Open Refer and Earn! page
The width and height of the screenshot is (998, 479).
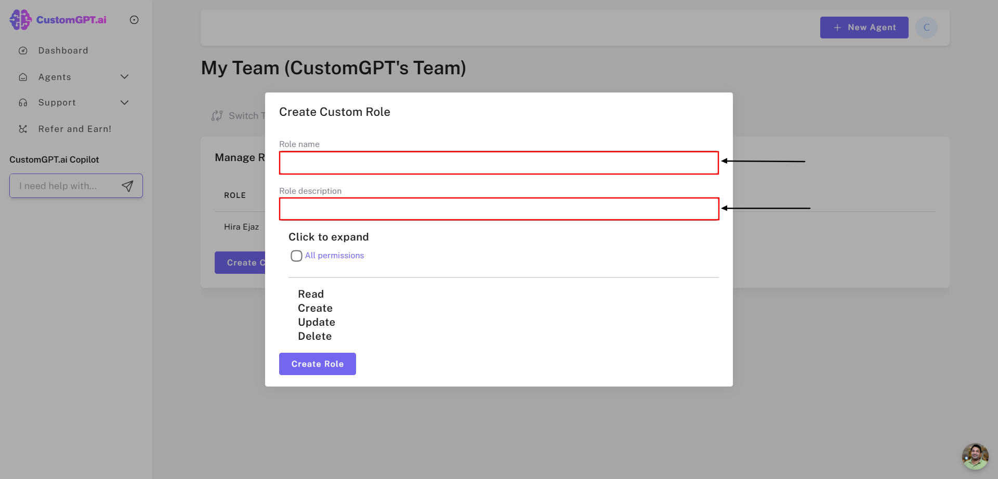(75, 129)
